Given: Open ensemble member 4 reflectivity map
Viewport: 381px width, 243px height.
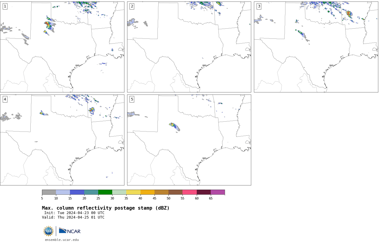Looking at the screenshot, I should coord(62,140).
